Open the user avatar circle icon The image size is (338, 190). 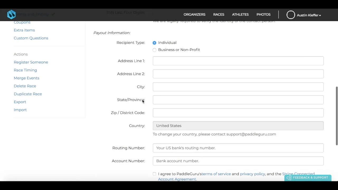pos(291,15)
